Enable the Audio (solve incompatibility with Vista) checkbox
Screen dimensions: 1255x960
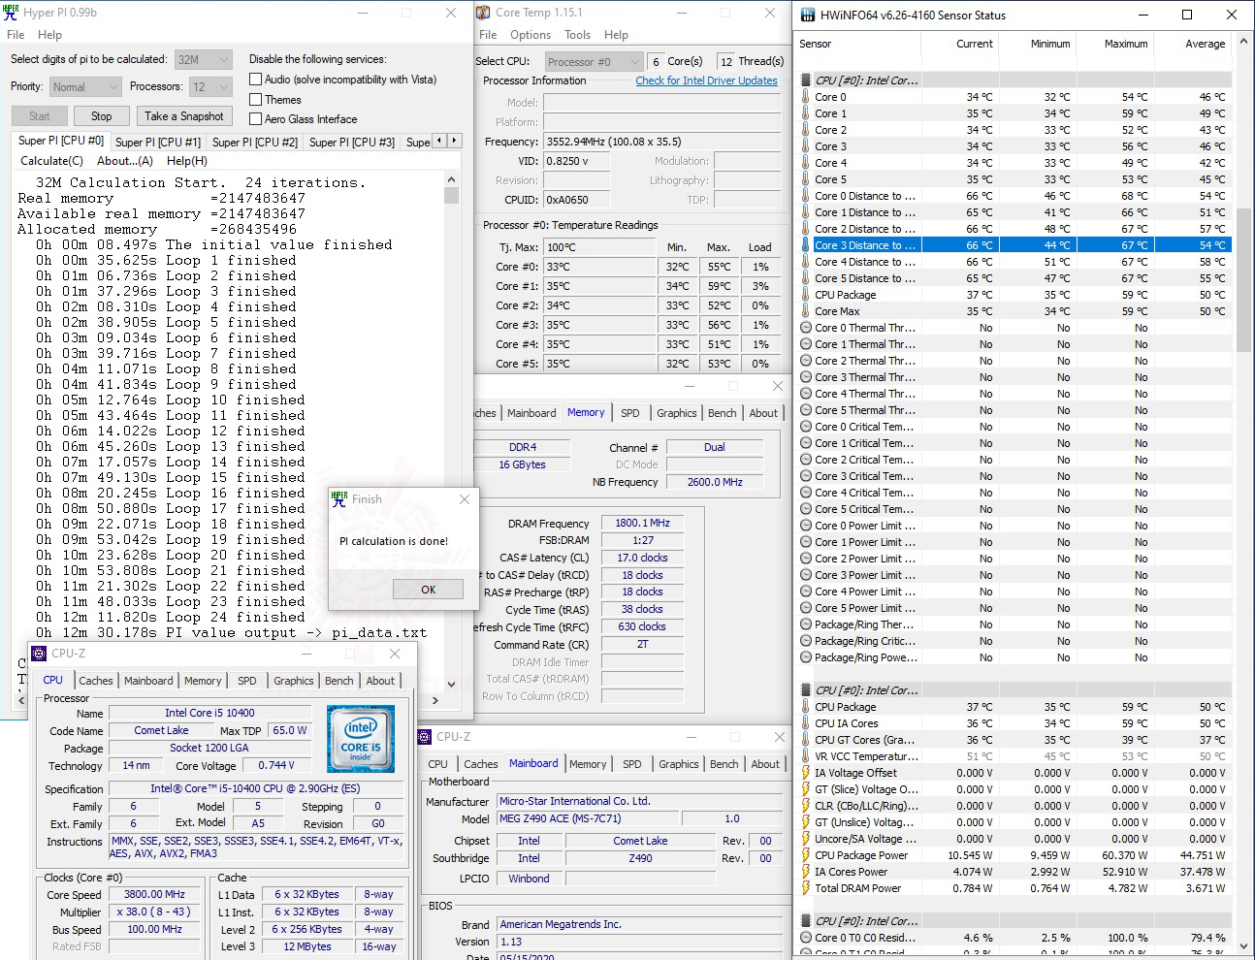[x=256, y=80]
